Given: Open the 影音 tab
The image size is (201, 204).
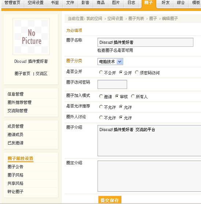Looking at the screenshot, I should [x=86, y=3].
